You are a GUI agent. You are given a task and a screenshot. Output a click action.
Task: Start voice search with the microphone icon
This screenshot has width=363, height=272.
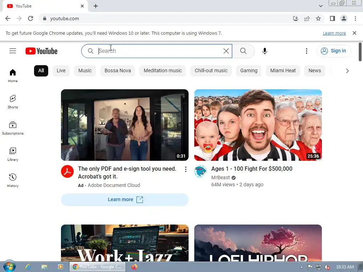pyautogui.click(x=265, y=51)
